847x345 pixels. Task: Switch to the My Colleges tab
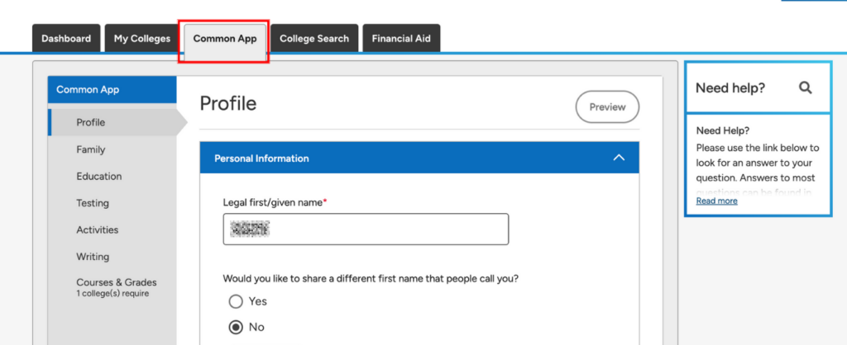coord(142,39)
